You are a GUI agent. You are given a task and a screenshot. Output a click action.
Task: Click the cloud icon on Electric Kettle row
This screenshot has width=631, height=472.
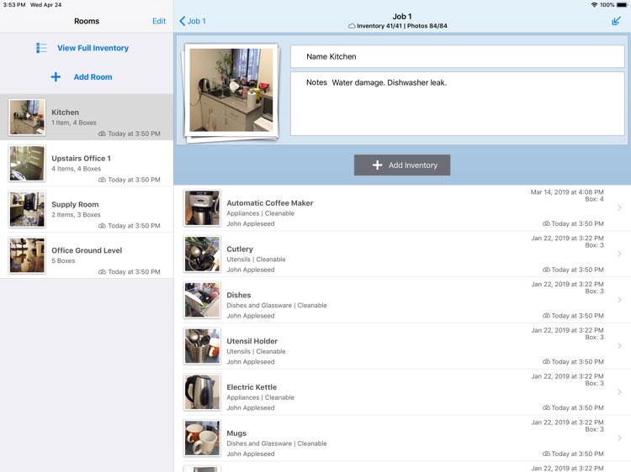click(x=546, y=407)
